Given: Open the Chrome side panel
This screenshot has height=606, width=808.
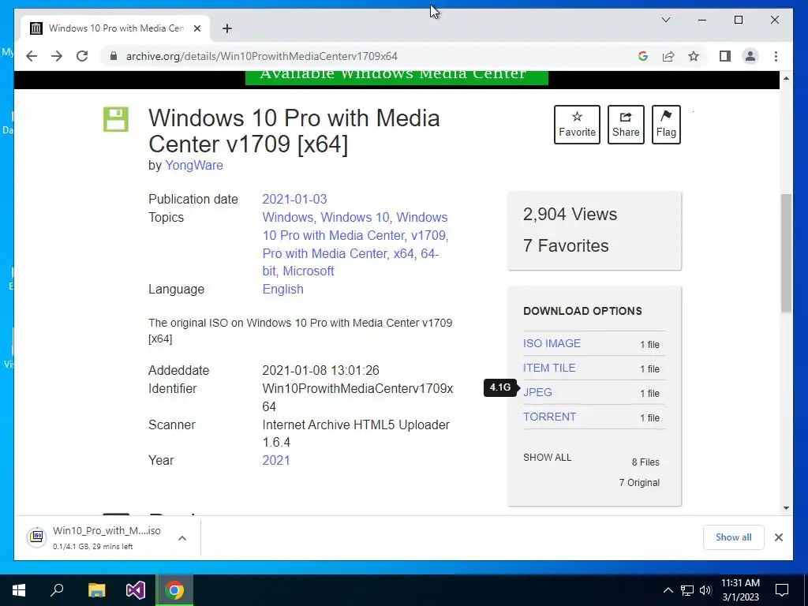Looking at the screenshot, I should [725, 56].
